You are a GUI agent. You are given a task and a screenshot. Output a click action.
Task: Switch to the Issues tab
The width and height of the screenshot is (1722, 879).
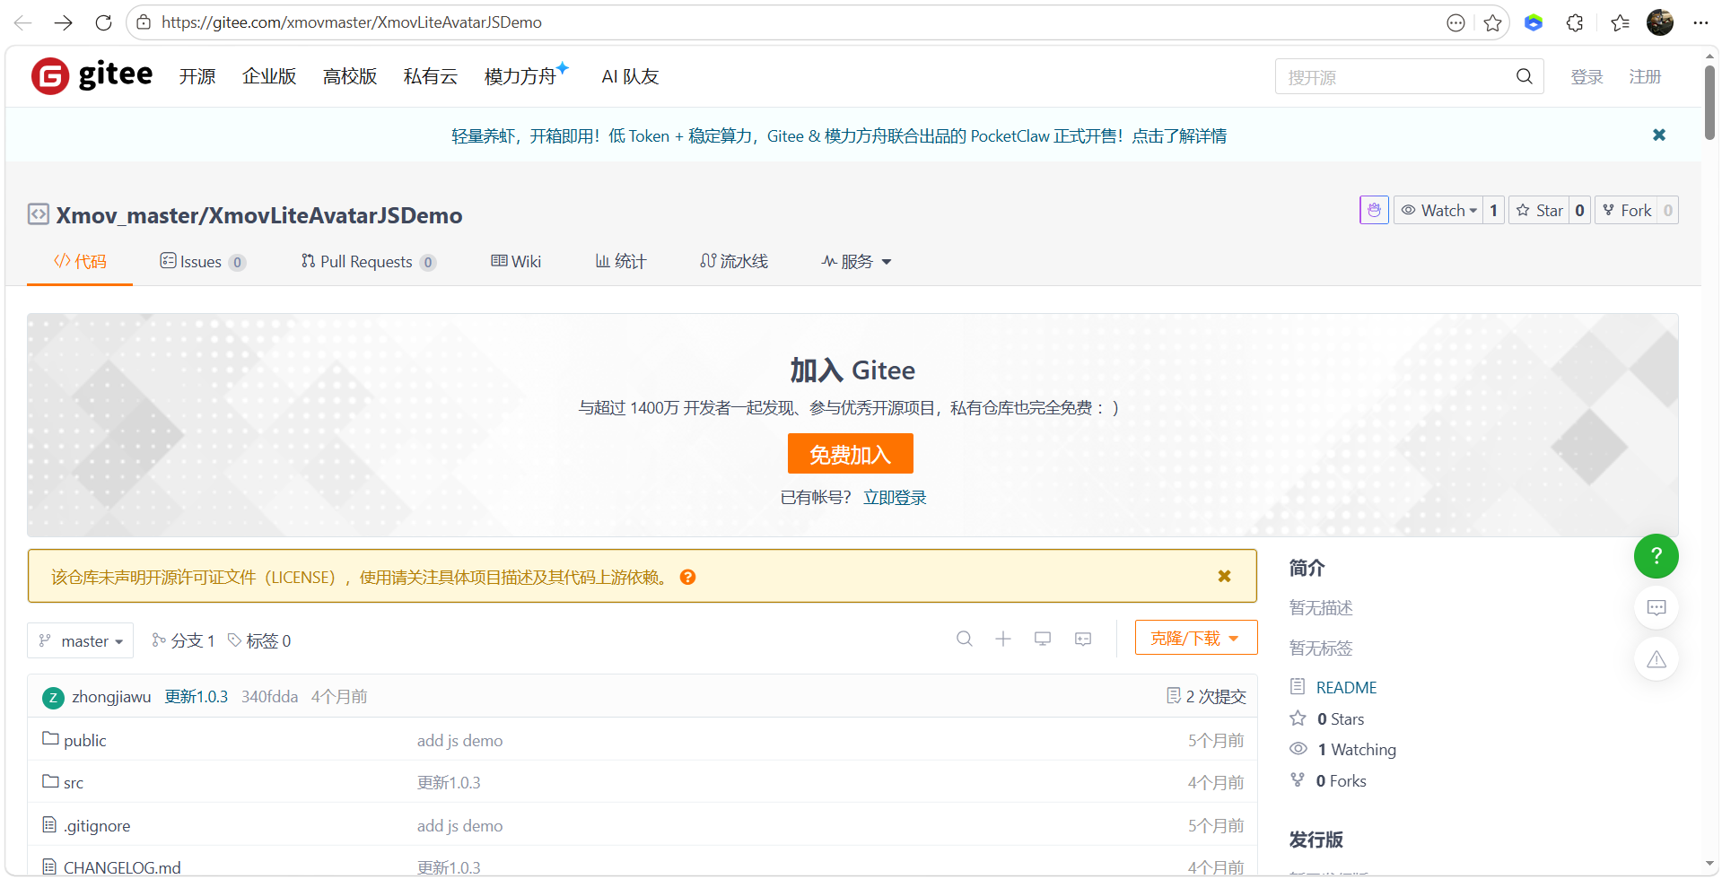202,261
